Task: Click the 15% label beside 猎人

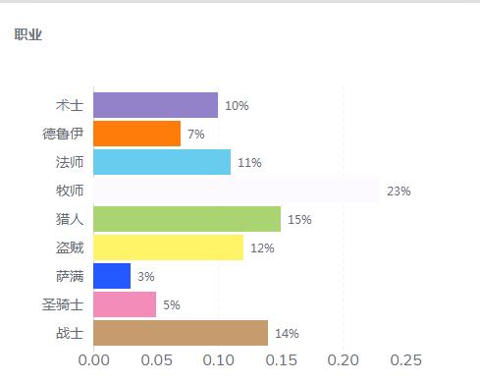Action: click(x=299, y=220)
